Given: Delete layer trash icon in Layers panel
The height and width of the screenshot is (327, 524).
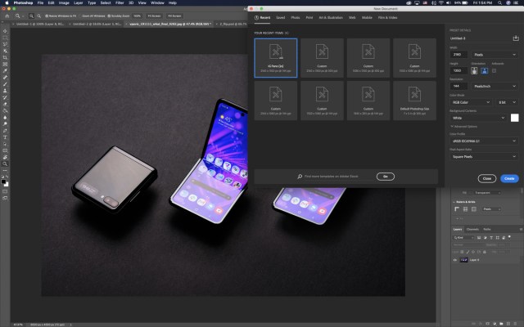Looking at the screenshot, I should [515, 324].
